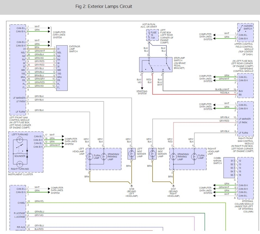Select the hazard switch symbol
260x234 pixels.
point(241,28)
